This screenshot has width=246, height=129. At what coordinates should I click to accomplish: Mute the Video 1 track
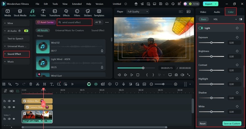(x=9, y=119)
